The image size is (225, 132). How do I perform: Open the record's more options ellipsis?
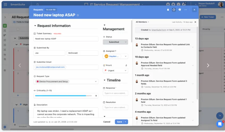(x=185, y=10)
